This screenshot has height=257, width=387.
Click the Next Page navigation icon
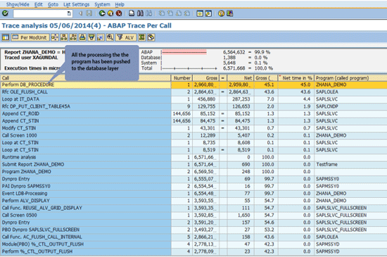coord(179,13)
